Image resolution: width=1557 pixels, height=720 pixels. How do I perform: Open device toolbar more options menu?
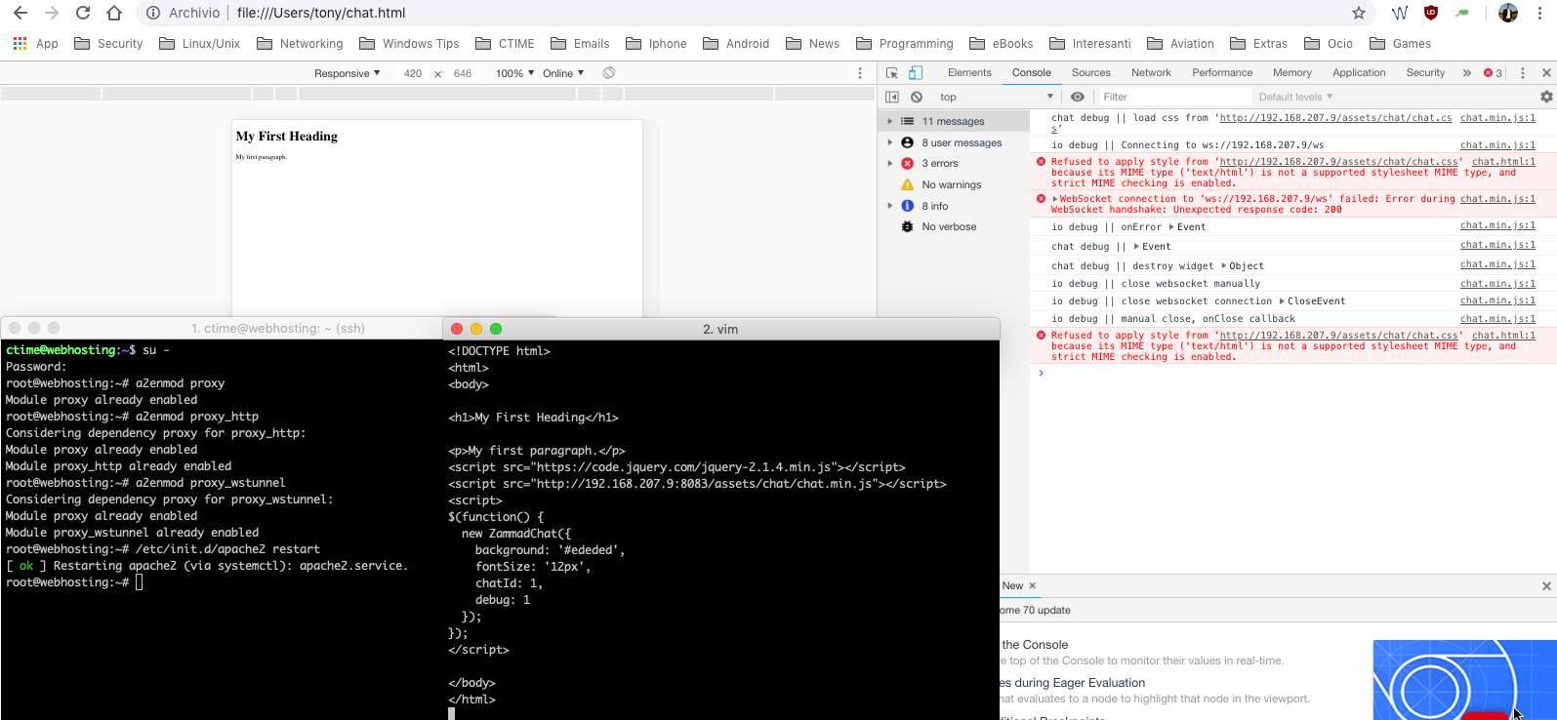(x=860, y=73)
